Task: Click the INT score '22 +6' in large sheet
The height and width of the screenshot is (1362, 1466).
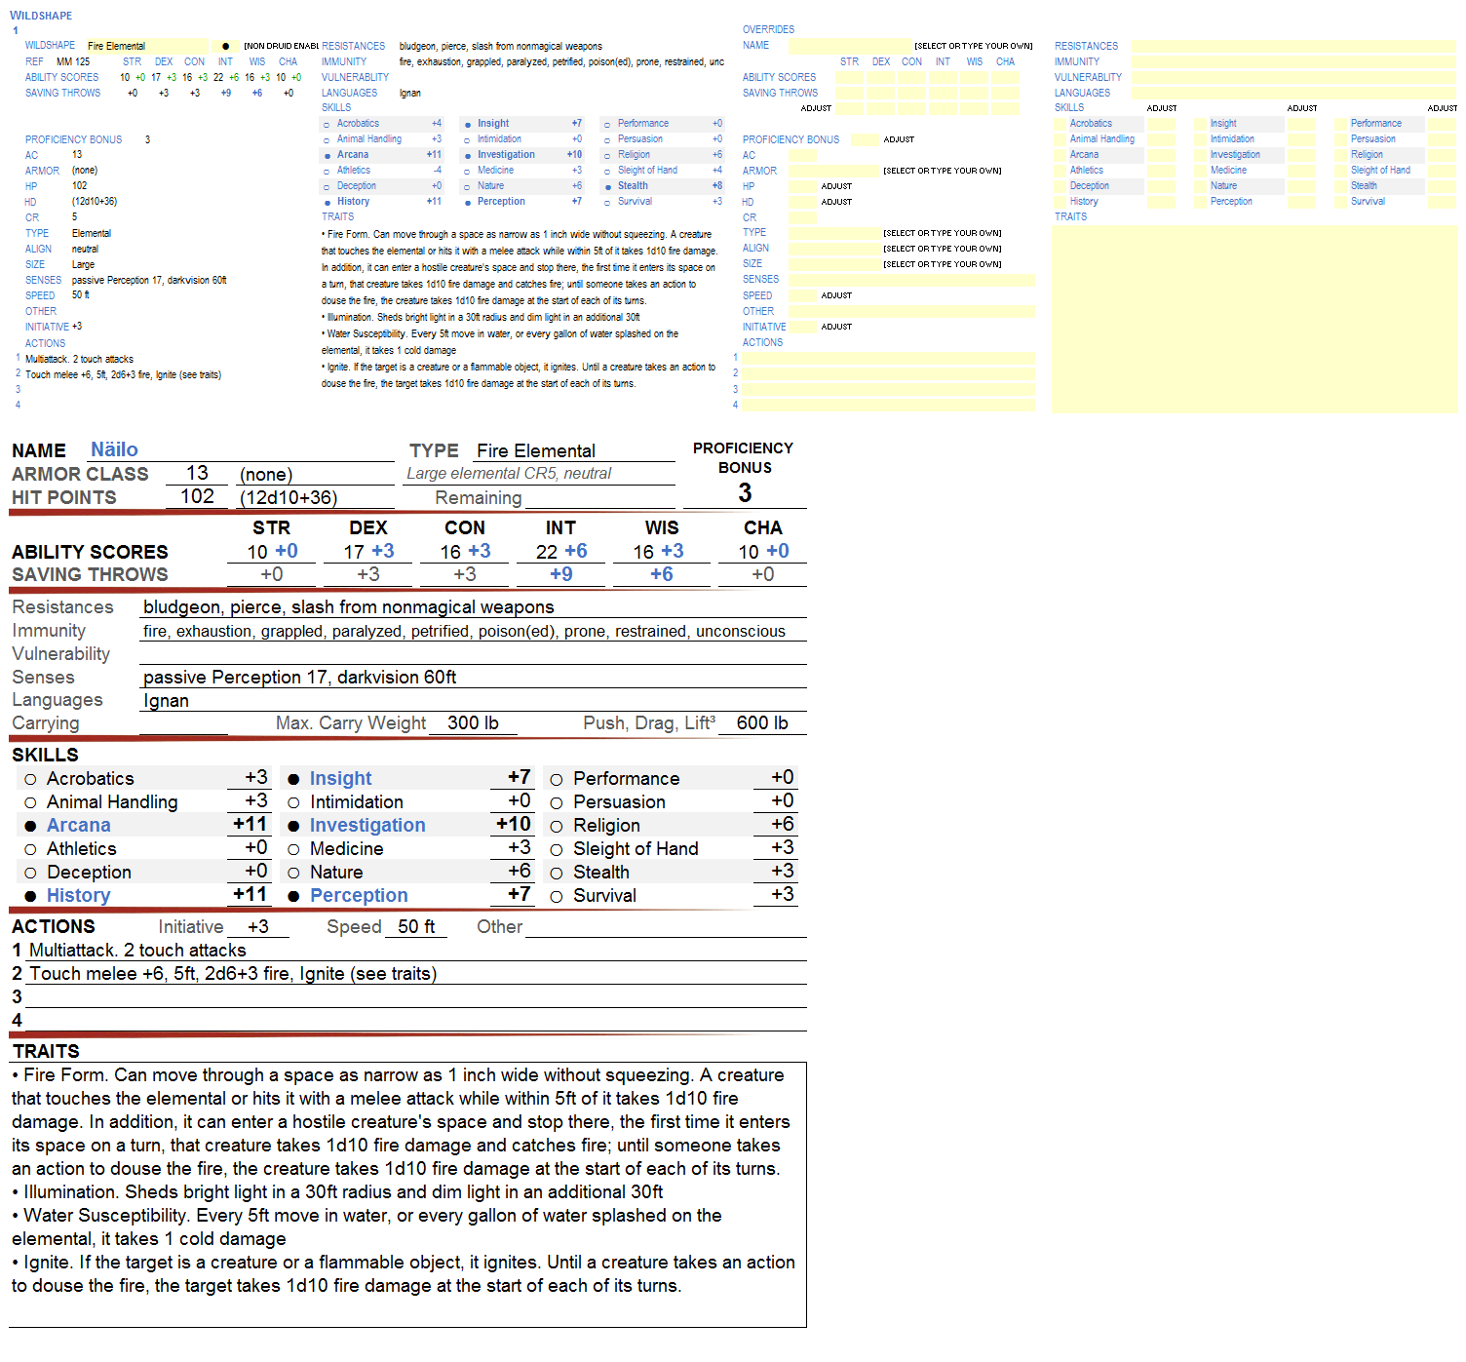Action: [x=561, y=552]
